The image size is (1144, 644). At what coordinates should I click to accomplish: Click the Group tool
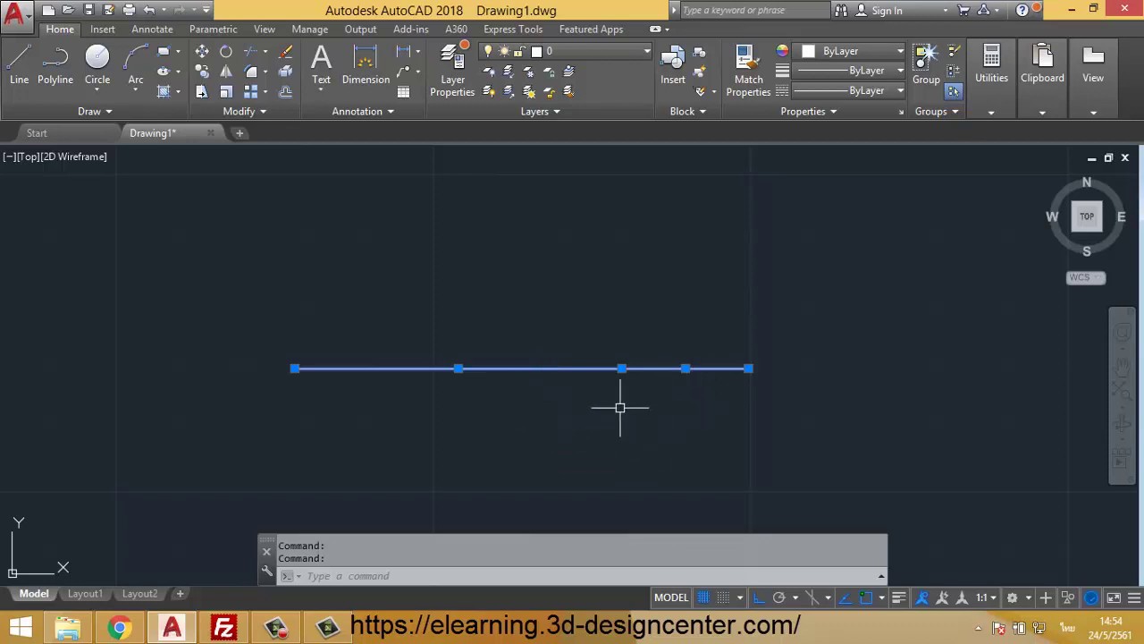(926, 64)
